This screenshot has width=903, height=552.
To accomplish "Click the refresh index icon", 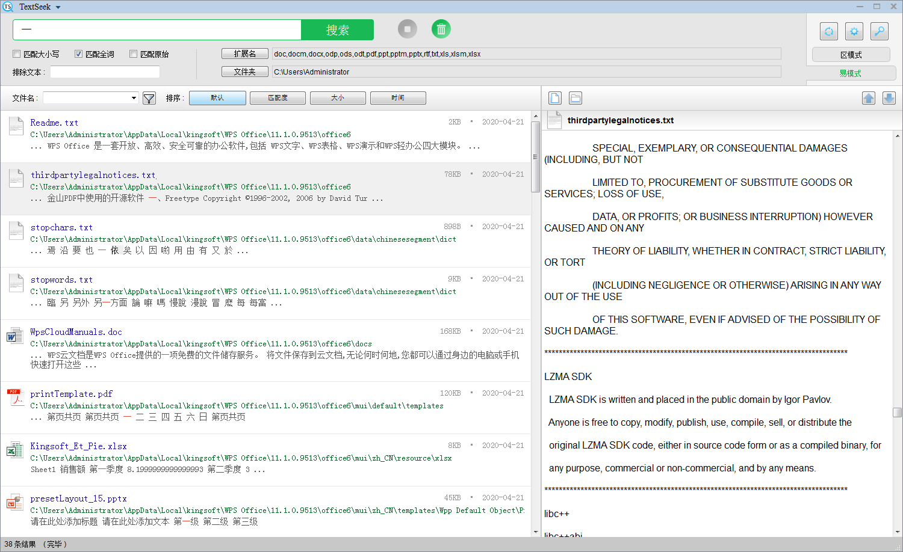I will coord(829,31).
